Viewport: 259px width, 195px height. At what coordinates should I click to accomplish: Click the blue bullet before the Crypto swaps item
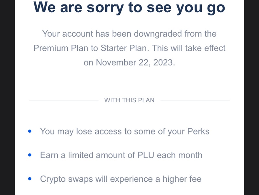pos(30,179)
